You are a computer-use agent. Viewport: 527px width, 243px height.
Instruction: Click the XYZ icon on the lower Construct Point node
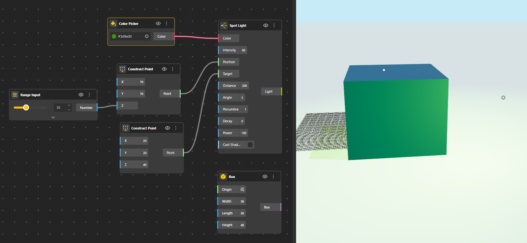[126, 128]
